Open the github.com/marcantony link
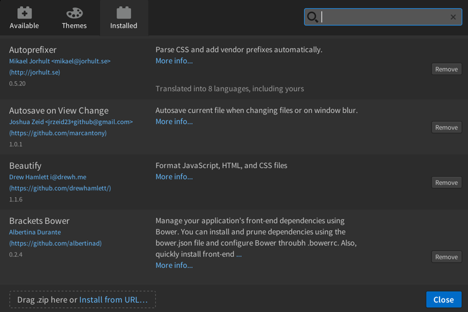This screenshot has height=312, width=468. tap(58, 133)
